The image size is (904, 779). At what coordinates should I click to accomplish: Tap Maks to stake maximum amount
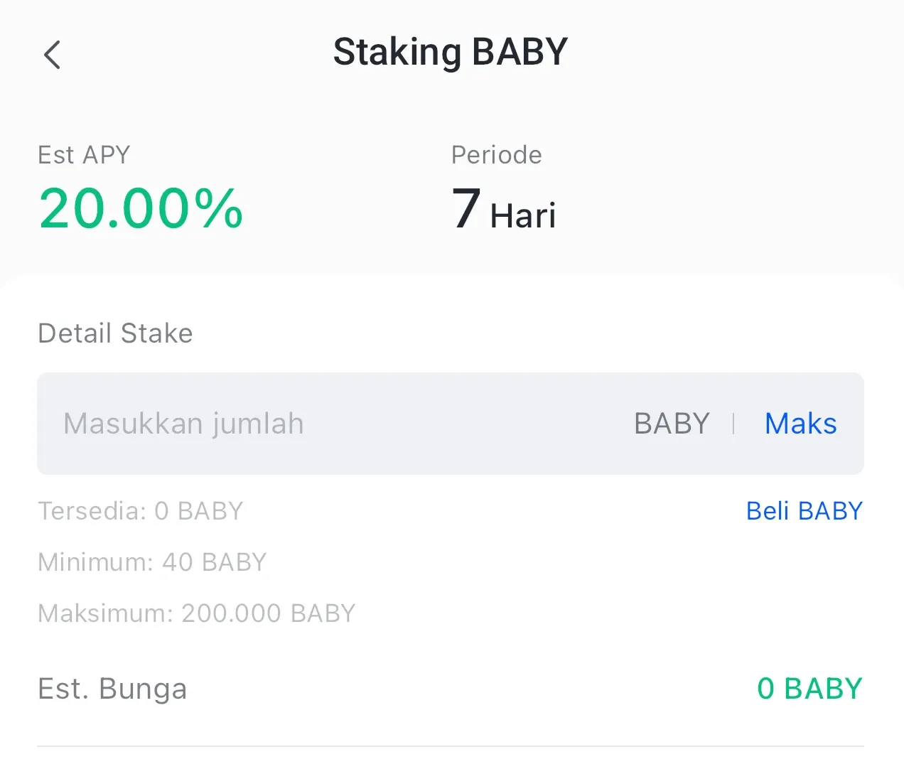tap(800, 423)
